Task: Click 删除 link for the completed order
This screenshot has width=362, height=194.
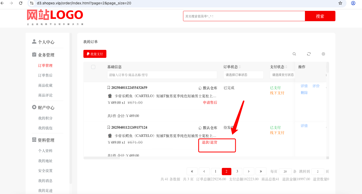Action: pyautogui.click(x=304, y=93)
